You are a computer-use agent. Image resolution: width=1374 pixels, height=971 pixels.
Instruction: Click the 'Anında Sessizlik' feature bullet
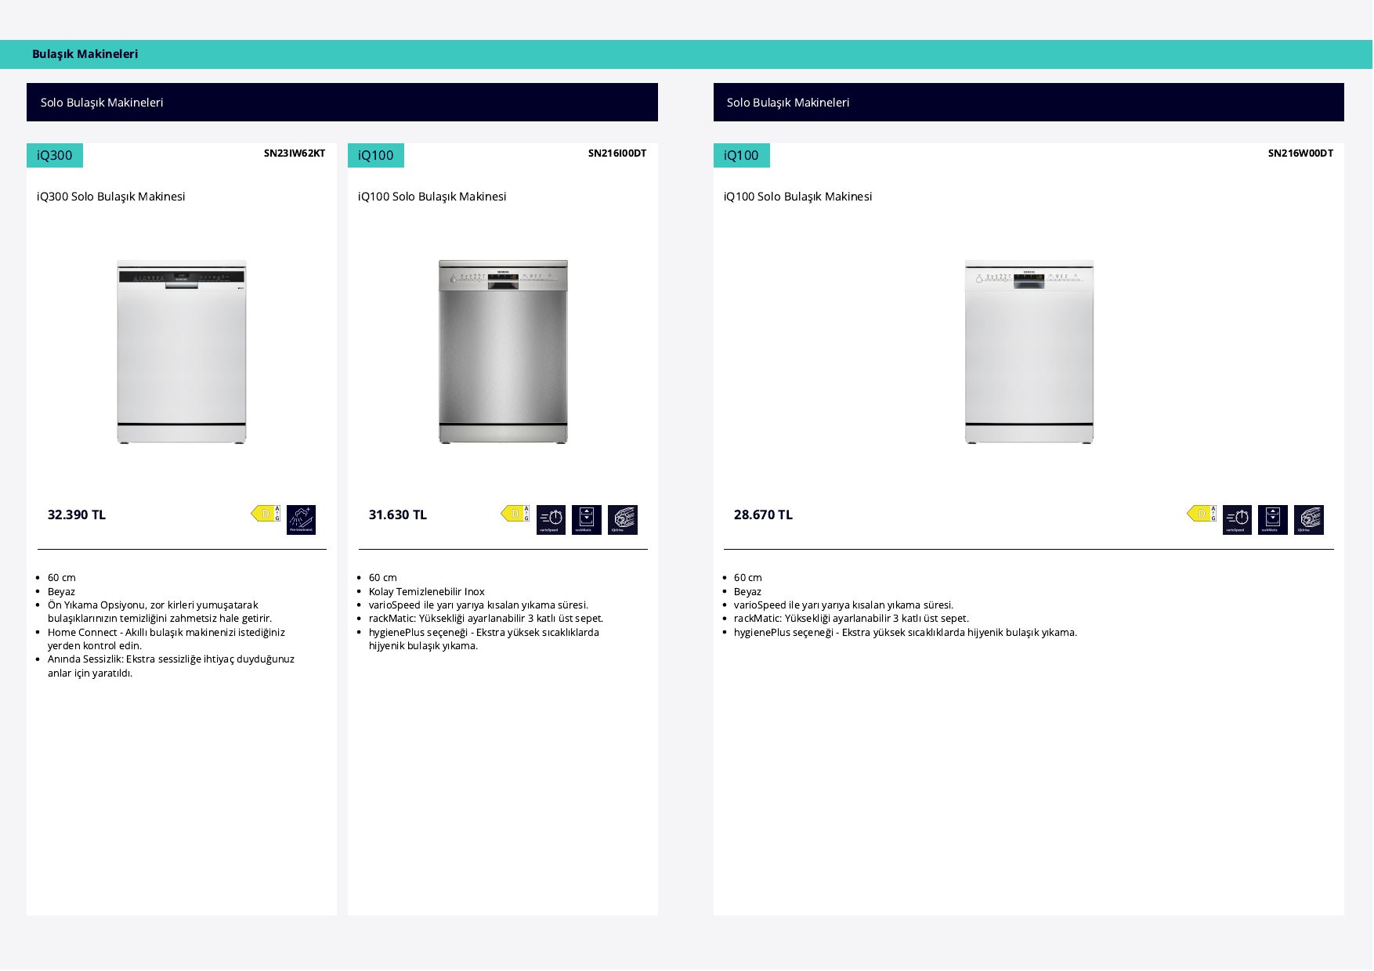click(x=171, y=666)
